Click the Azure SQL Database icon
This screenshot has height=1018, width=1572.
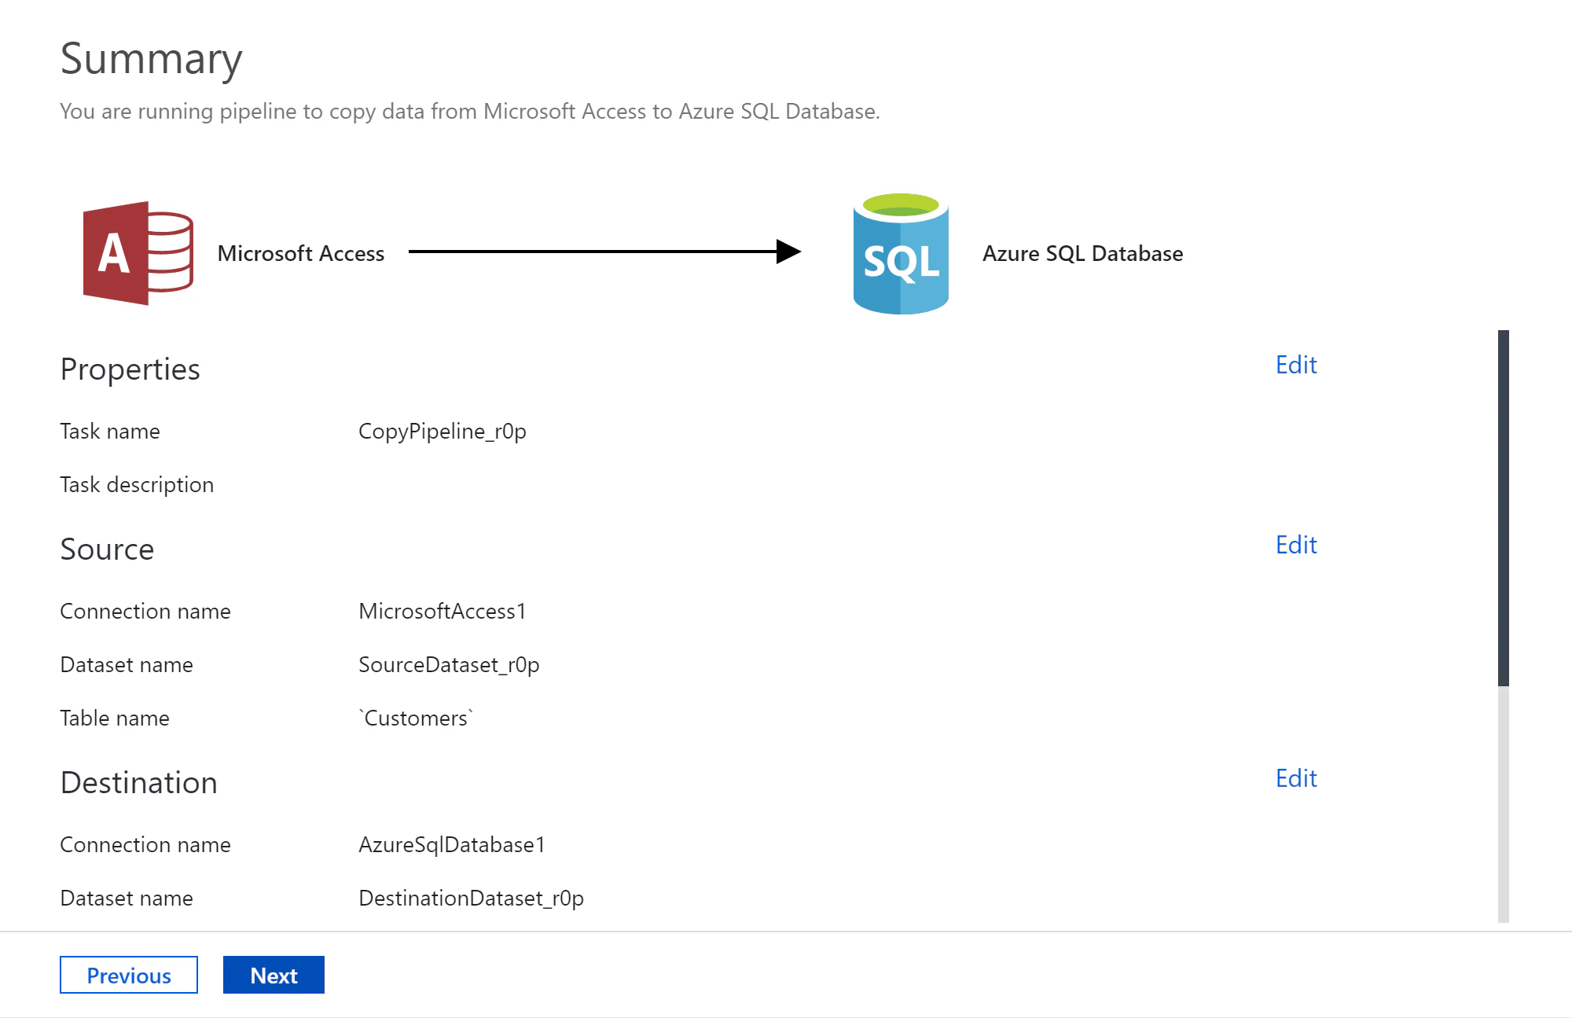(901, 253)
